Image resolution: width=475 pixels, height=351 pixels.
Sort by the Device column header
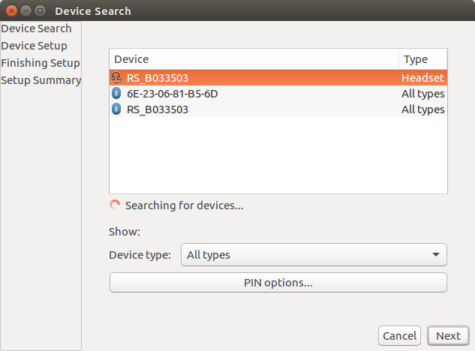(x=254, y=59)
